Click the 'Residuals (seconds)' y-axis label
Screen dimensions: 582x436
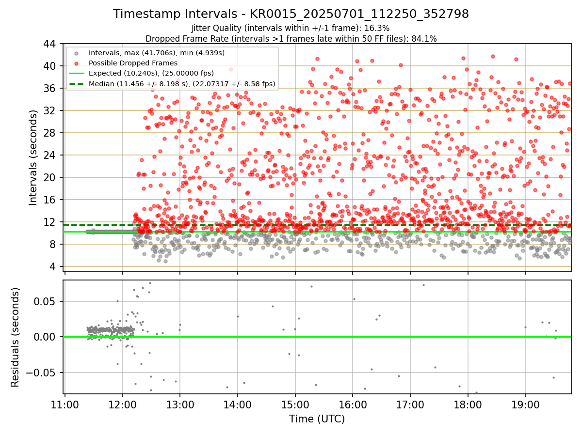pos(16,337)
